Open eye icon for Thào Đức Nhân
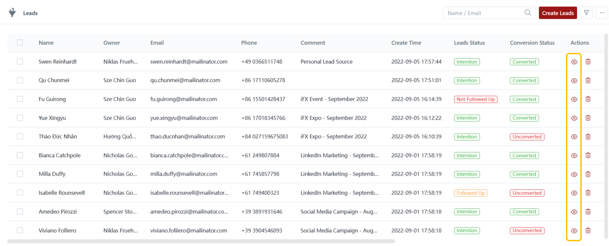The width and height of the screenshot is (609, 246). click(x=574, y=137)
